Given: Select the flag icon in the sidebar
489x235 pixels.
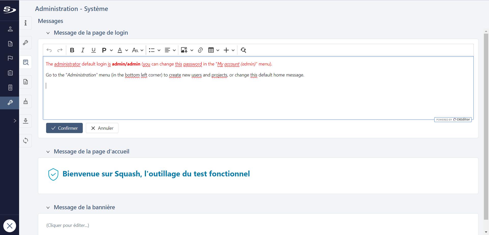Looking at the screenshot, I should pos(10,58).
